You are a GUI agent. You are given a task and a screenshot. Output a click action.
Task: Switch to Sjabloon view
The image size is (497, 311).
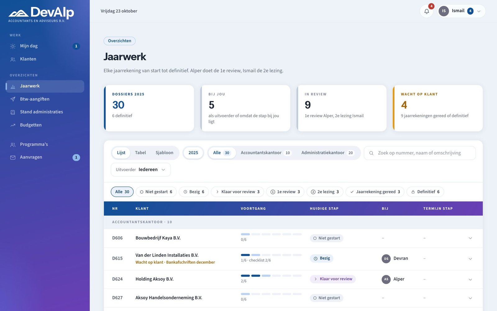point(164,153)
